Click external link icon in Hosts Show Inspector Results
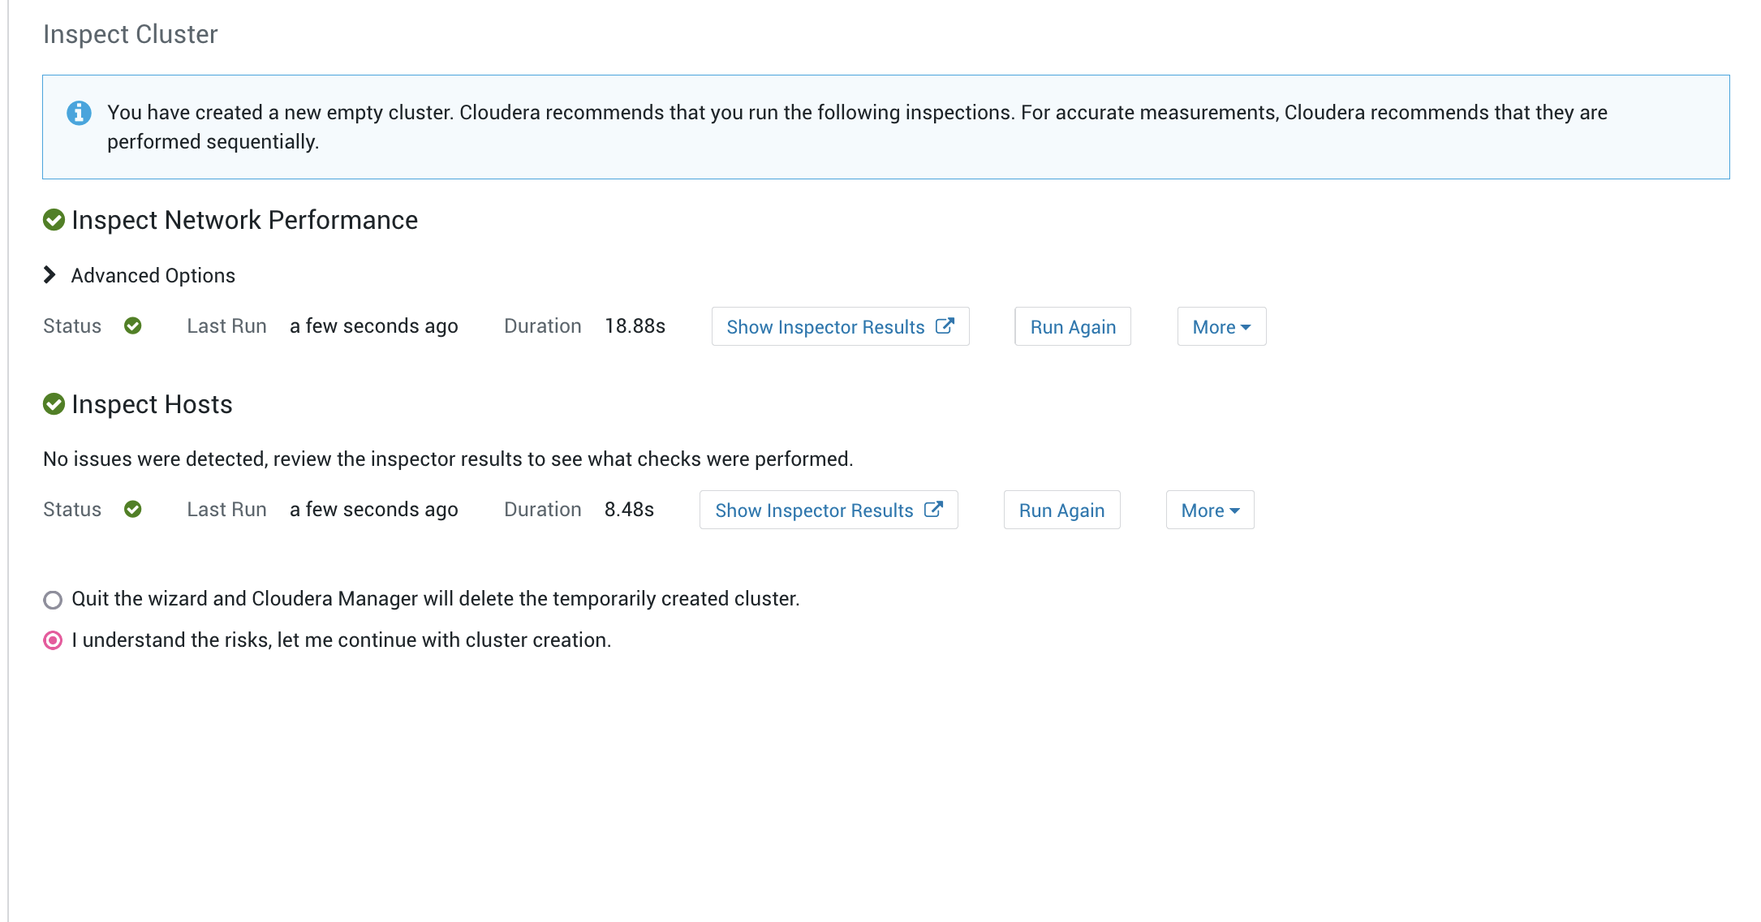This screenshot has width=1761, height=922. tap(933, 509)
